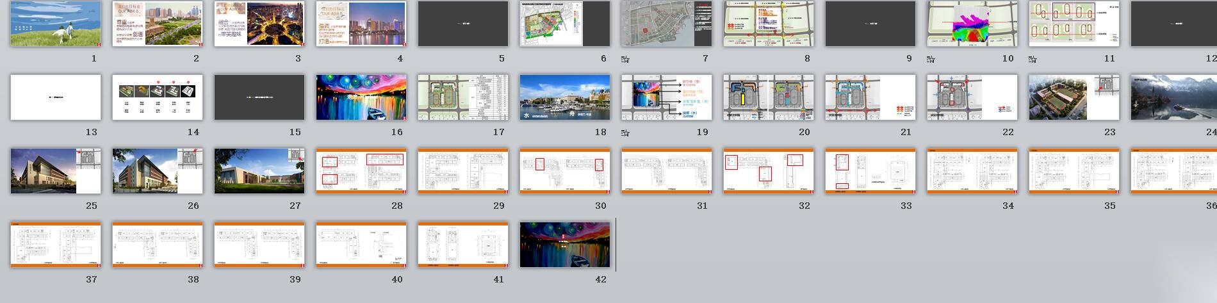
Task: Select slide 31 floor plan thumbnail
Action: pyautogui.click(x=667, y=171)
